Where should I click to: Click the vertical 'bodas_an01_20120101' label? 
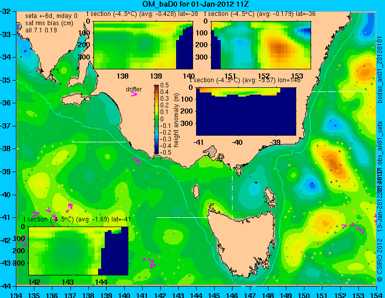coord(380,70)
